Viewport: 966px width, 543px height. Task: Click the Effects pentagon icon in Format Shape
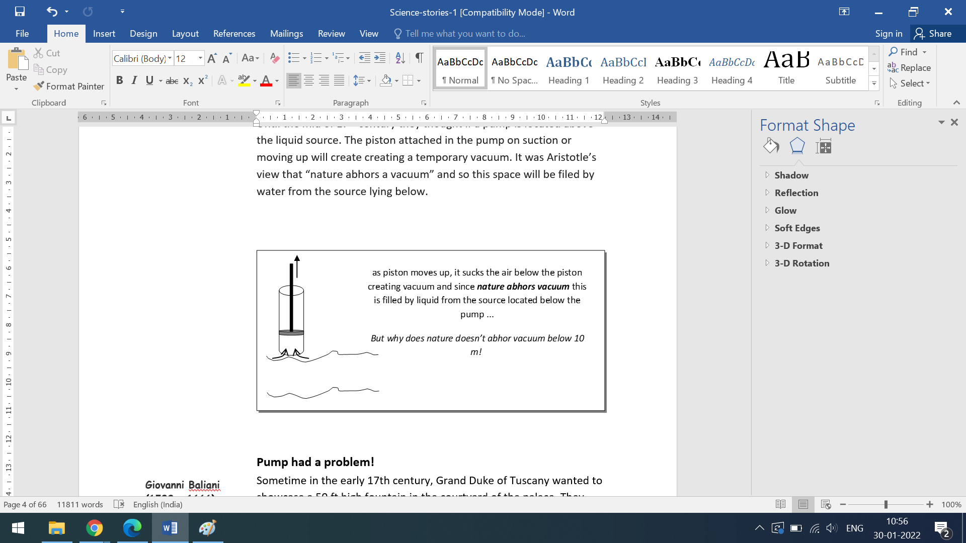pos(797,146)
